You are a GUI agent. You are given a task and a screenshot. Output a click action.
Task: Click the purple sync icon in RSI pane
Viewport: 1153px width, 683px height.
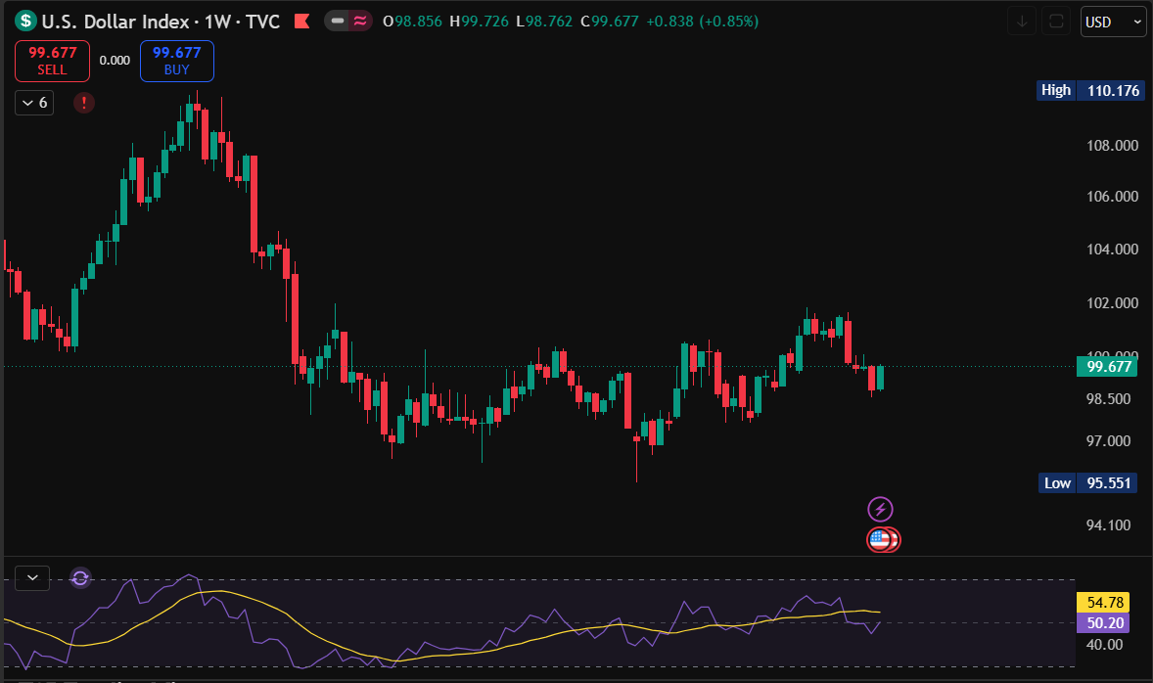(80, 578)
